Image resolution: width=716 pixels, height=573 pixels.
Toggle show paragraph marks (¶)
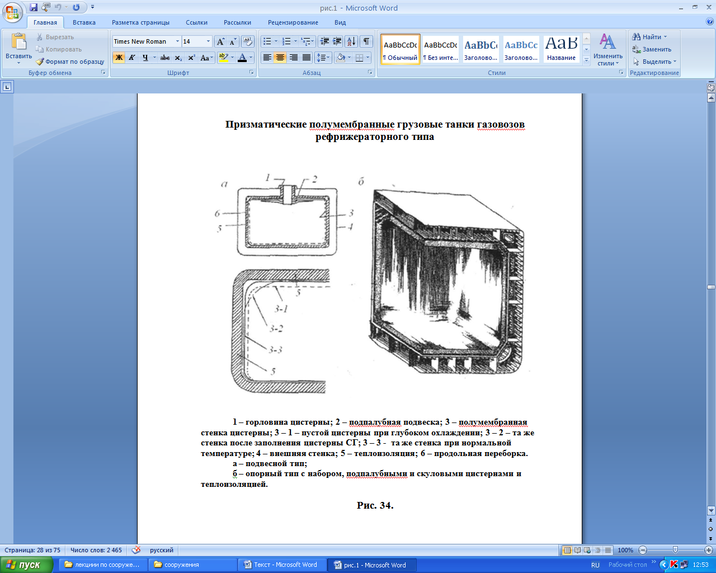366,41
